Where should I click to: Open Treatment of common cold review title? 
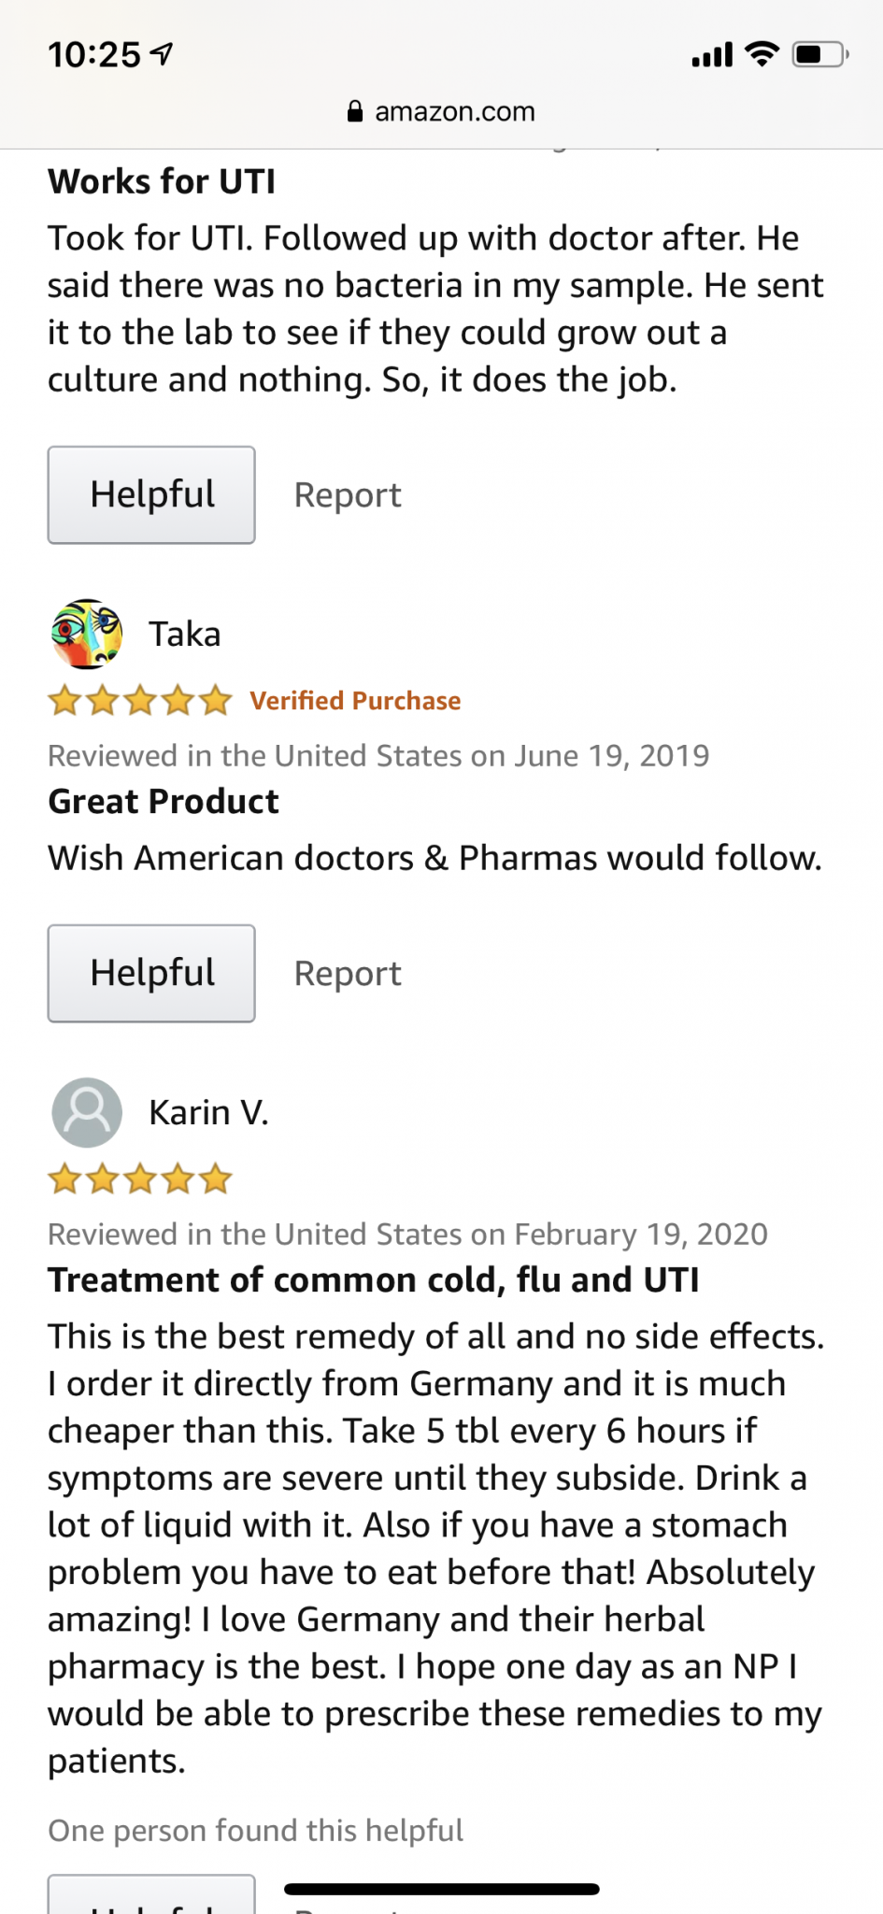click(374, 1280)
